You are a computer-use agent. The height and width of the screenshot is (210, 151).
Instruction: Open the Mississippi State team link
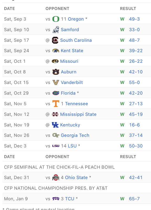[78, 114]
